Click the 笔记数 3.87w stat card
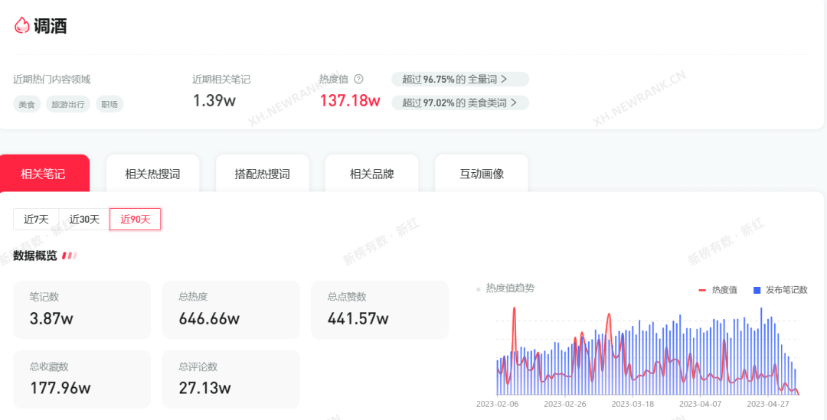Screen dimensions: 827x420 pos(82,309)
